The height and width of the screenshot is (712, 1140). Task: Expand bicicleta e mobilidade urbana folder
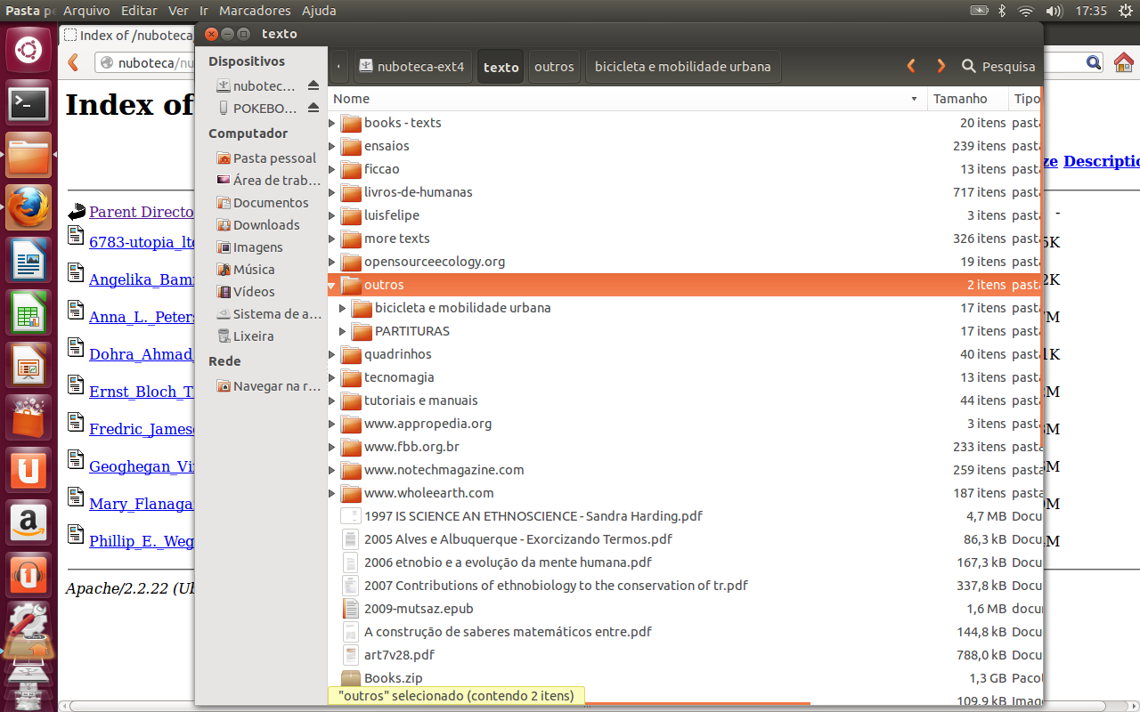pos(343,309)
